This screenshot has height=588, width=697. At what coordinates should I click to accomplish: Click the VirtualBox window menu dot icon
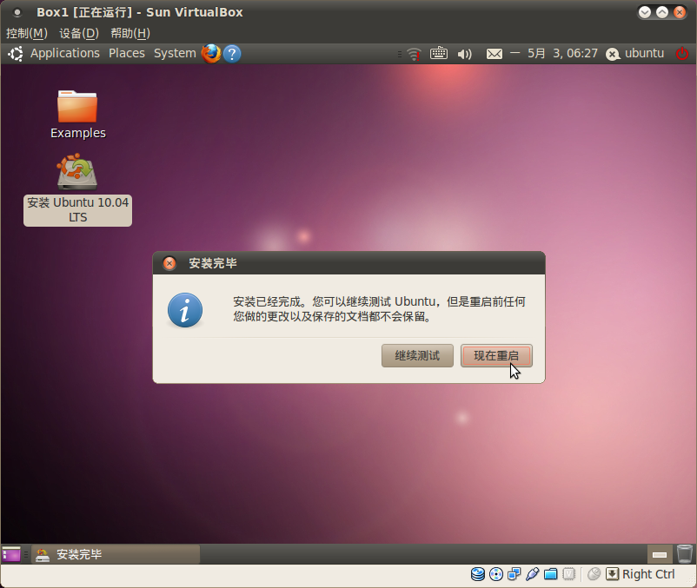(17, 12)
